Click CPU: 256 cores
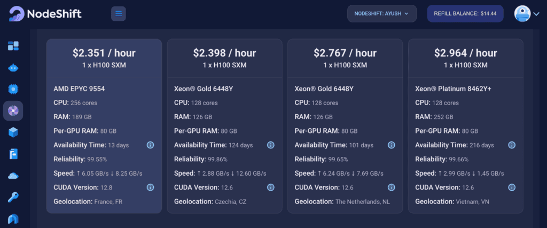547x228 pixels. pos(75,103)
